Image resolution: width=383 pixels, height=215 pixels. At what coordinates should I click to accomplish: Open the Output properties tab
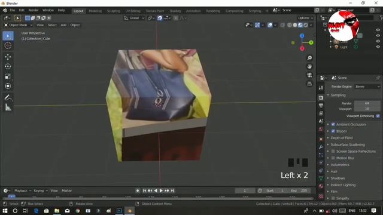tap(321, 106)
